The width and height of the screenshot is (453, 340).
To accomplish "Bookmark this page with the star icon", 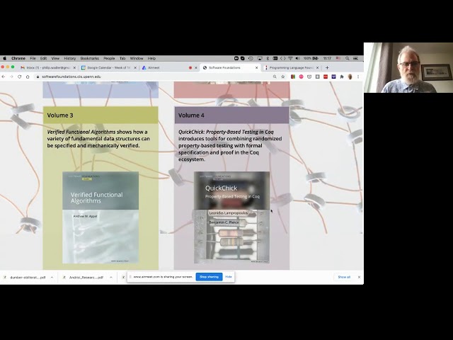I will [283, 76].
